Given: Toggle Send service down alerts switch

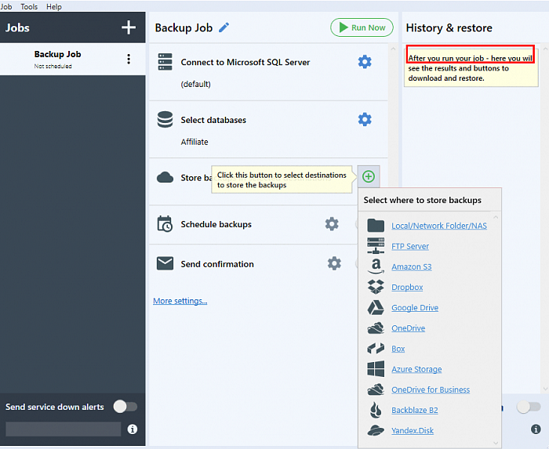Looking at the screenshot, I should point(125,407).
